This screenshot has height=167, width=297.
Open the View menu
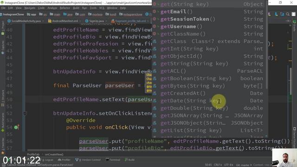[x=19, y=8]
